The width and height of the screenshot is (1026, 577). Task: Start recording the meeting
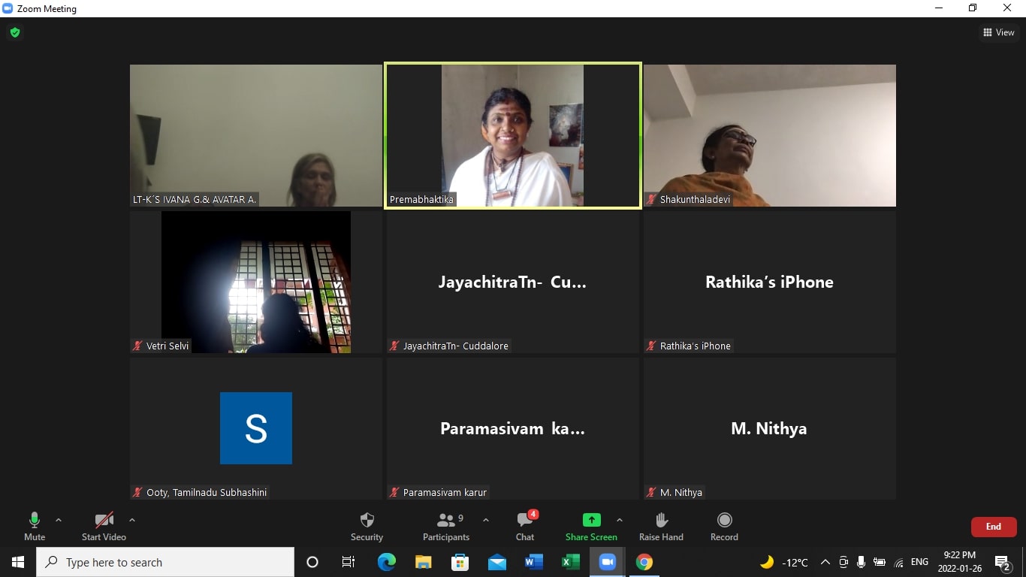724,526
